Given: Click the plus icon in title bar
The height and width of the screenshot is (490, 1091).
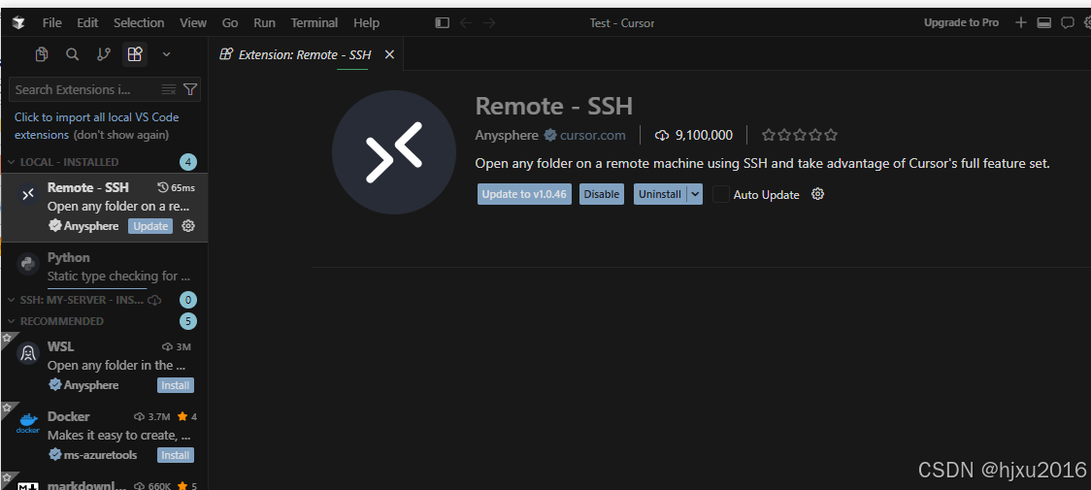Looking at the screenshot, I should point(1021,23).
